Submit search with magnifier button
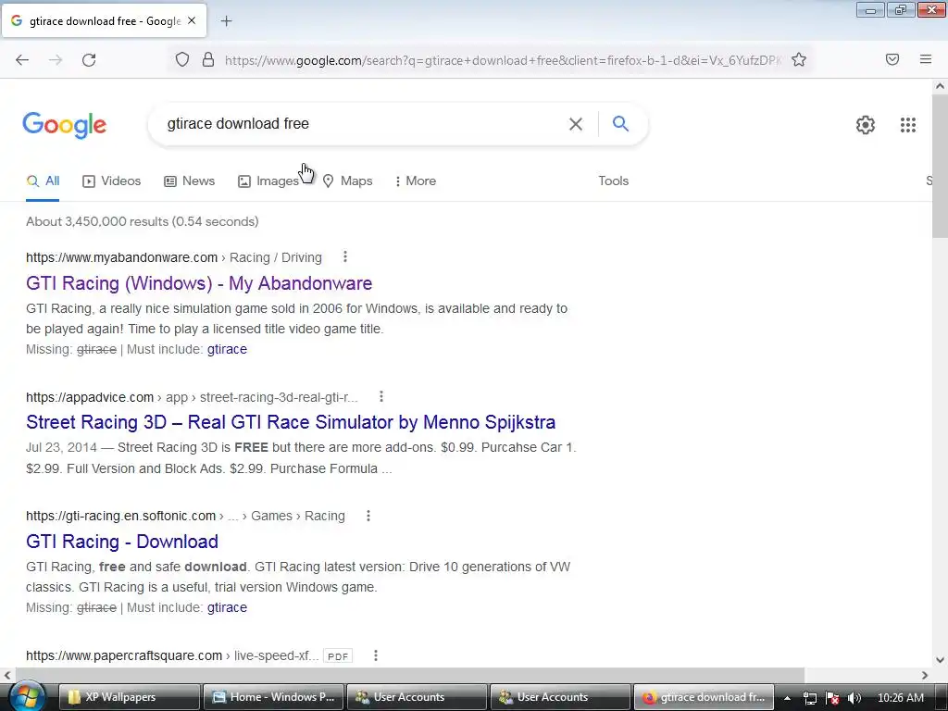The height and width of the screenshot is (711, 948). [x=620, y=123]
